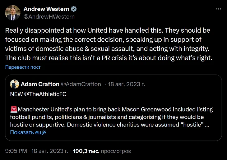The height and width of the screenshot is (160, 227).
Task: Open Andrew Western's profile avatar
Action: click(x=13, y=13)
